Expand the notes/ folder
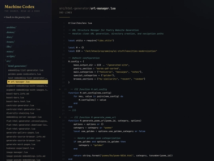 [x=10, y=51]
